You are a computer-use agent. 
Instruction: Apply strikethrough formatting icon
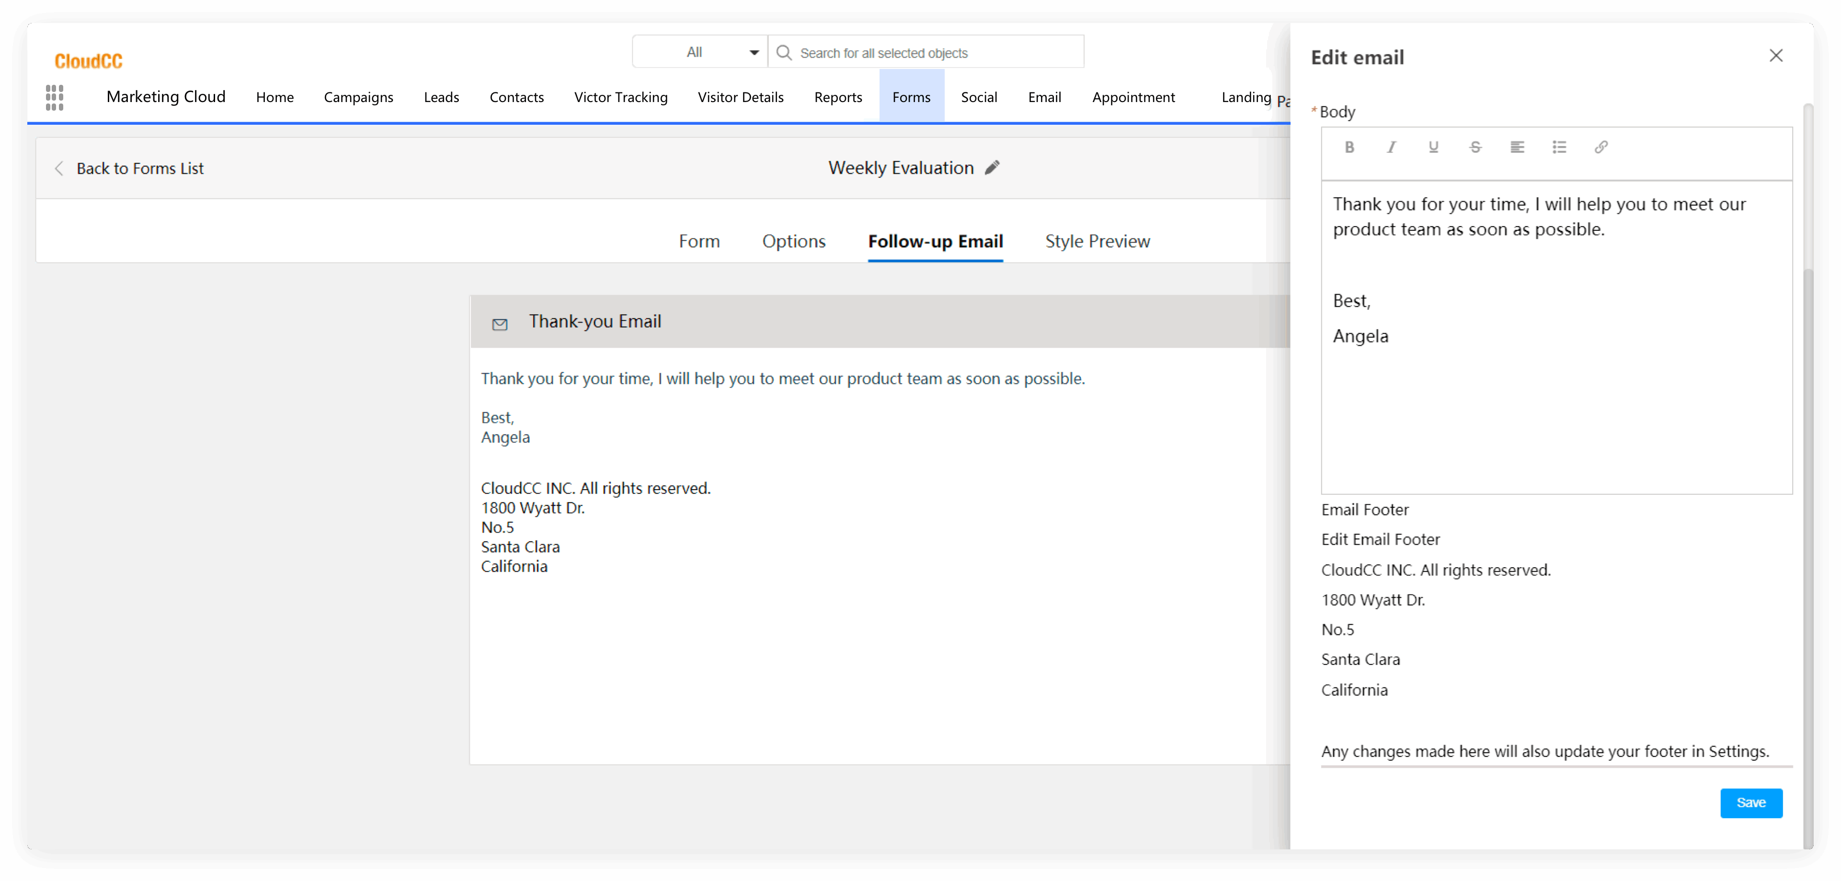pyautogui.click(x=1475, y=147)
